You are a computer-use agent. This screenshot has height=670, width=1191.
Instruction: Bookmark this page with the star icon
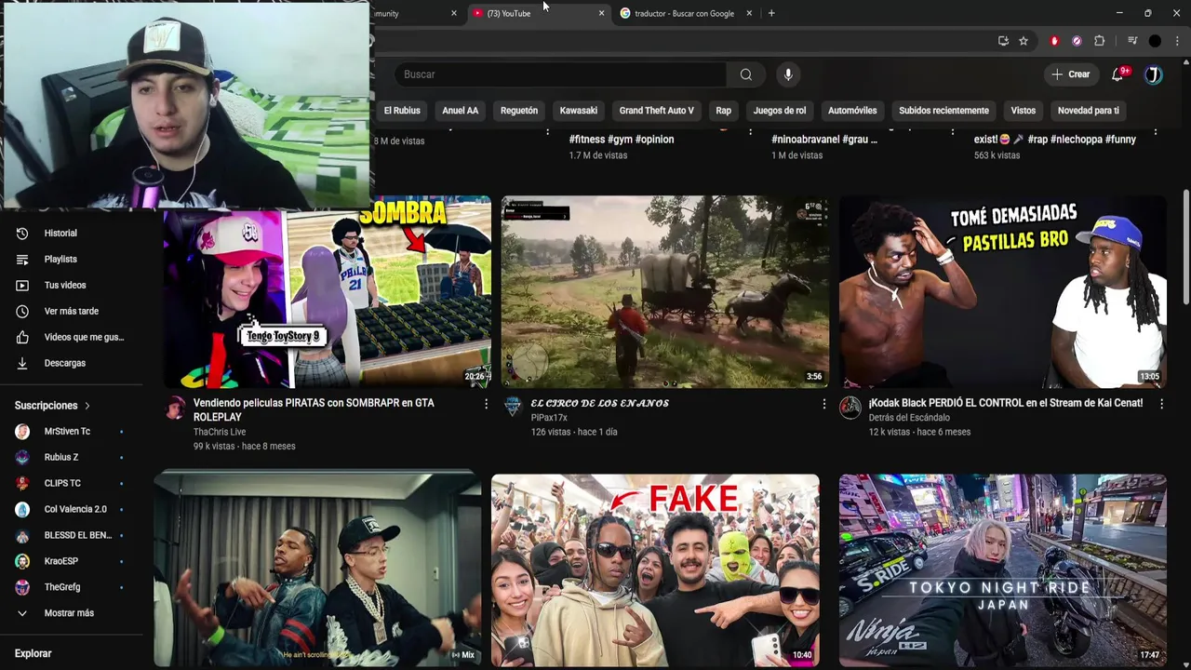tap(1024, 41)
